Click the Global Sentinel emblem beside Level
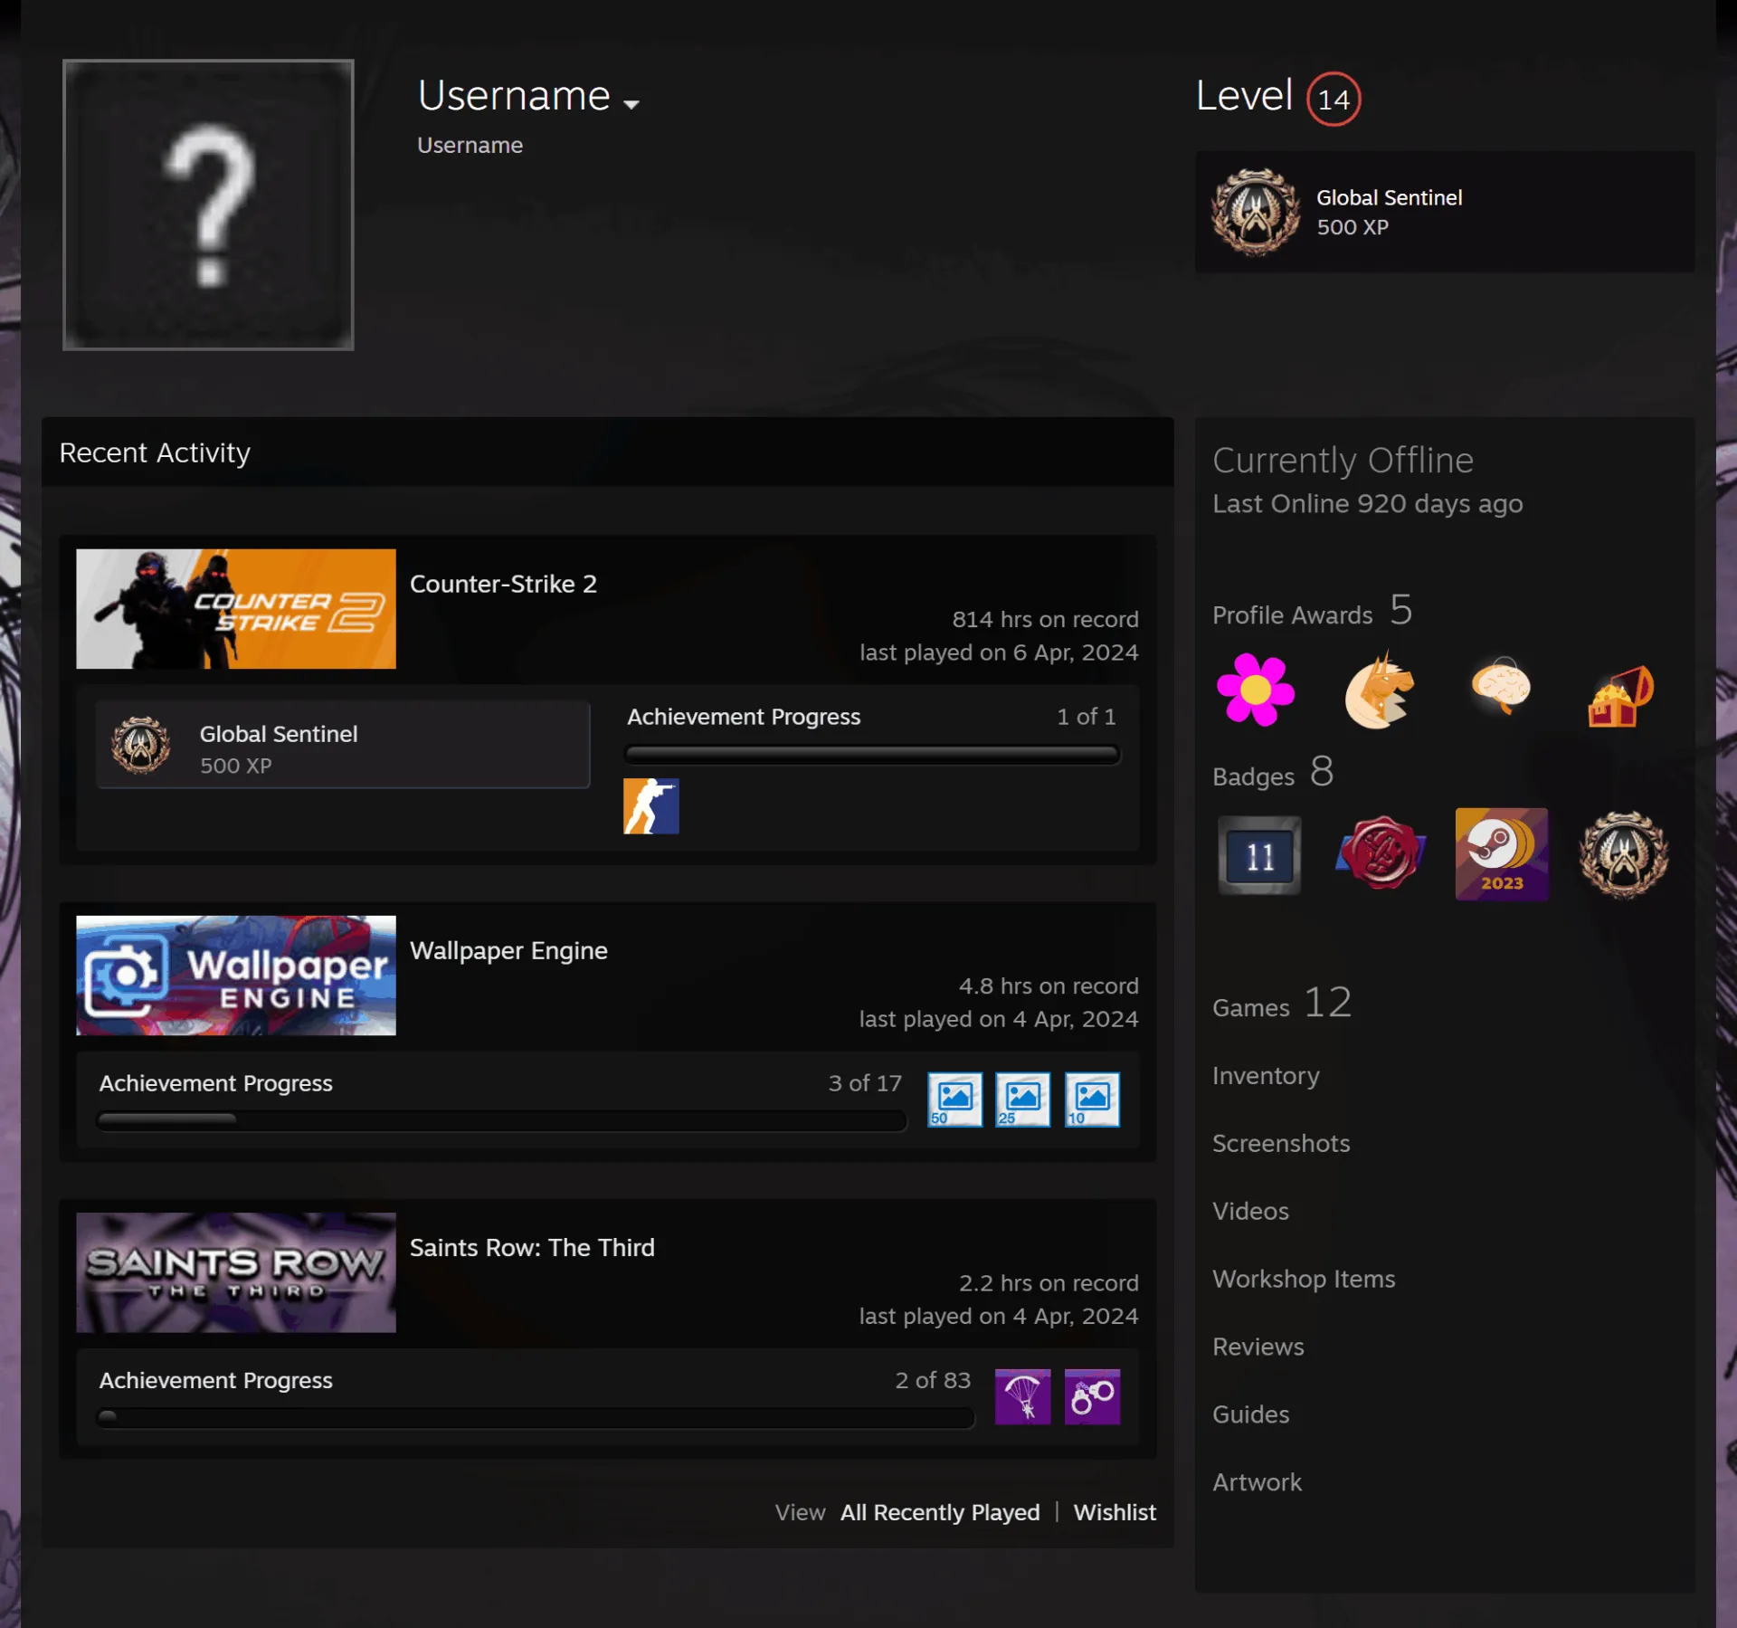Screen dimensions: 1737x1628 click(x=1256, y=212)
